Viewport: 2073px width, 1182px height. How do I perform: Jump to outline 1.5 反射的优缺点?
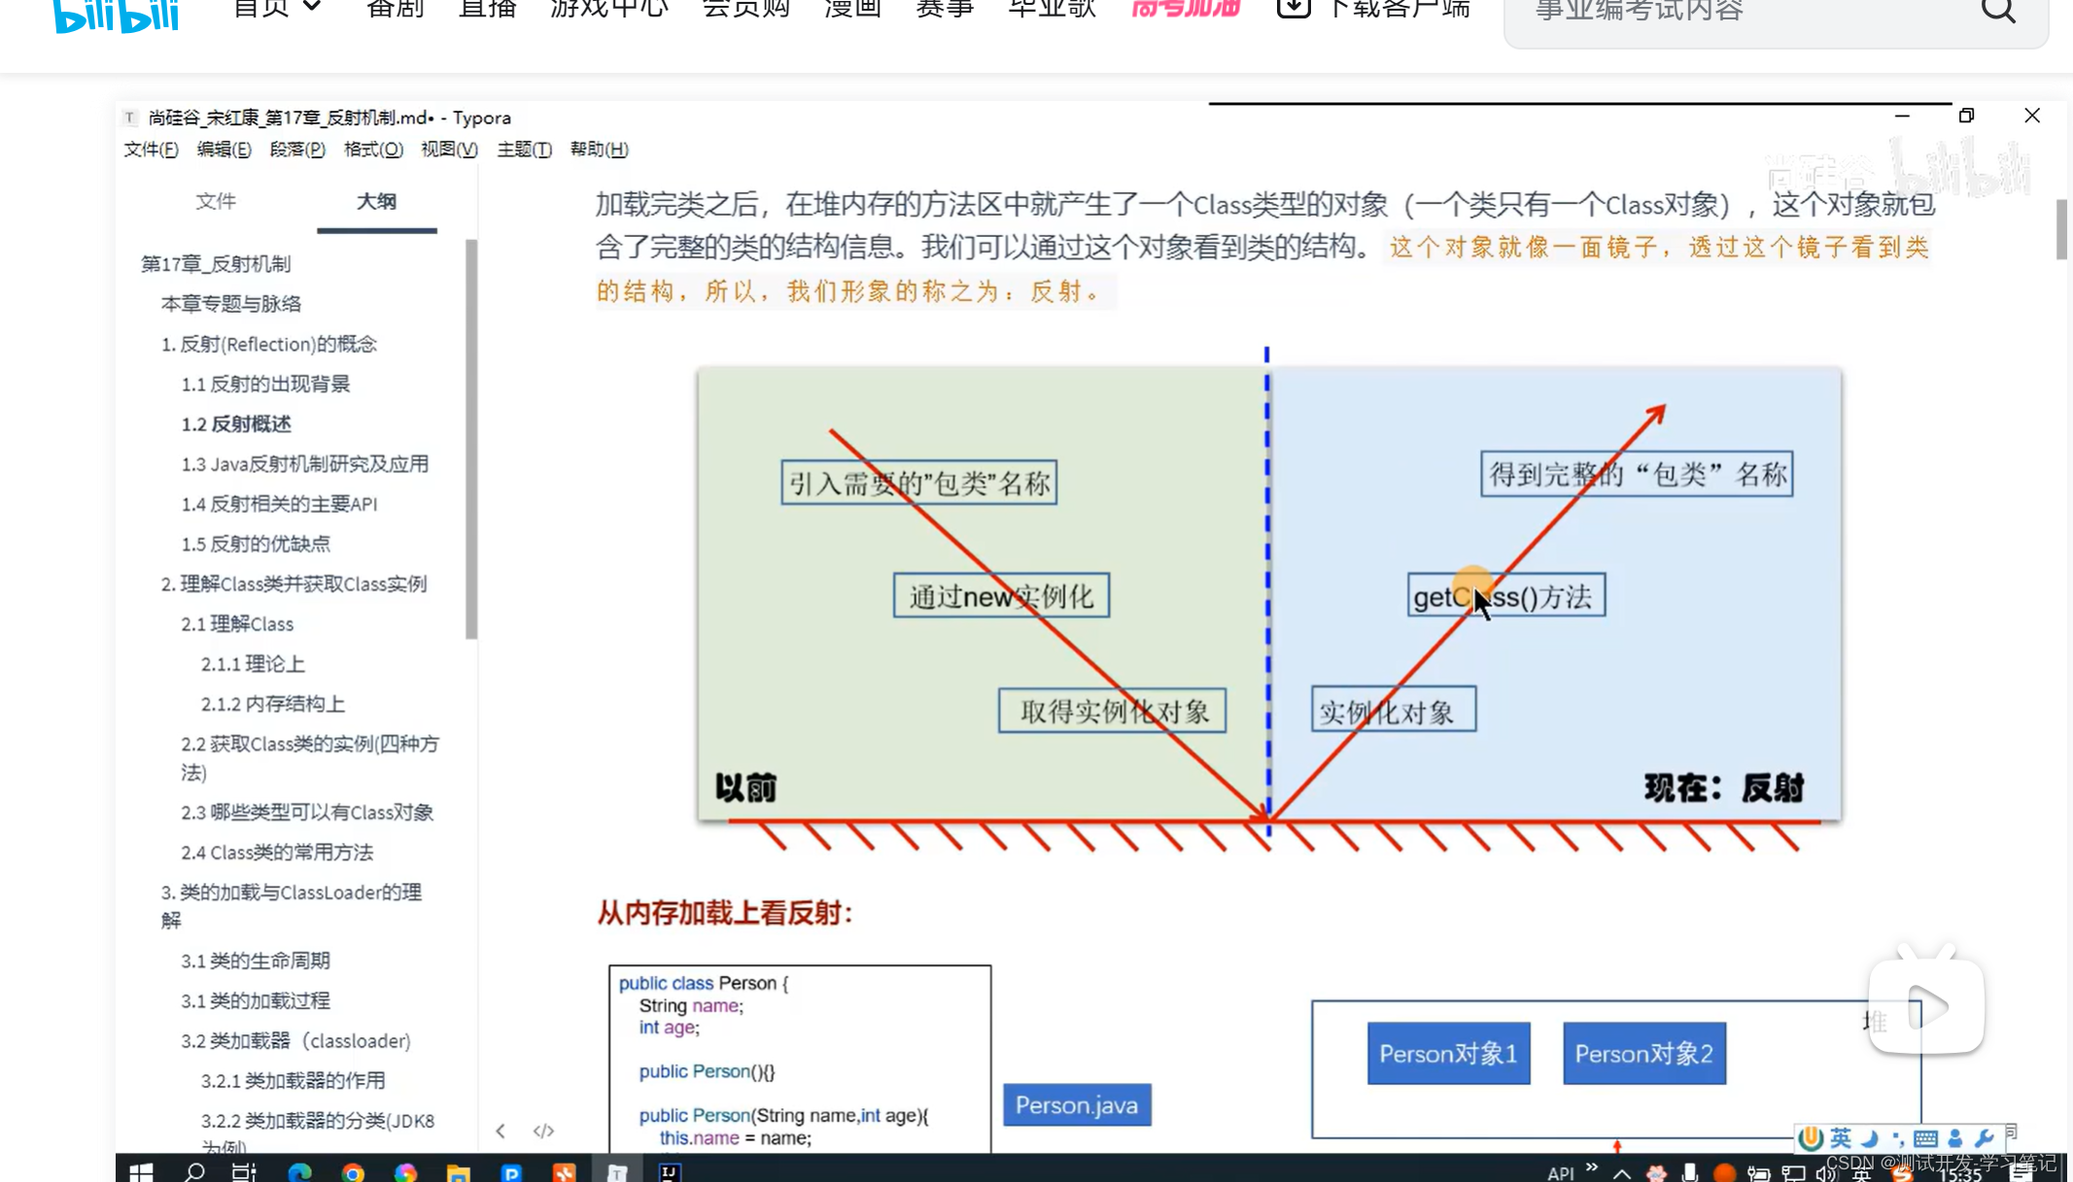tap(256, 544)
